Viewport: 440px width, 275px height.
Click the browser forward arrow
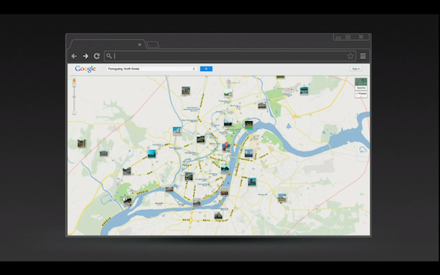click(86, 56)
